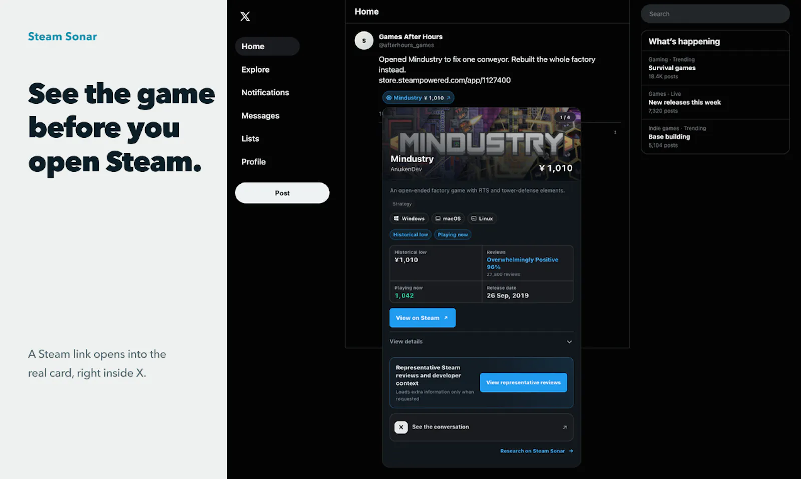Open the Games After Hours profile avatar

point(364,41)
